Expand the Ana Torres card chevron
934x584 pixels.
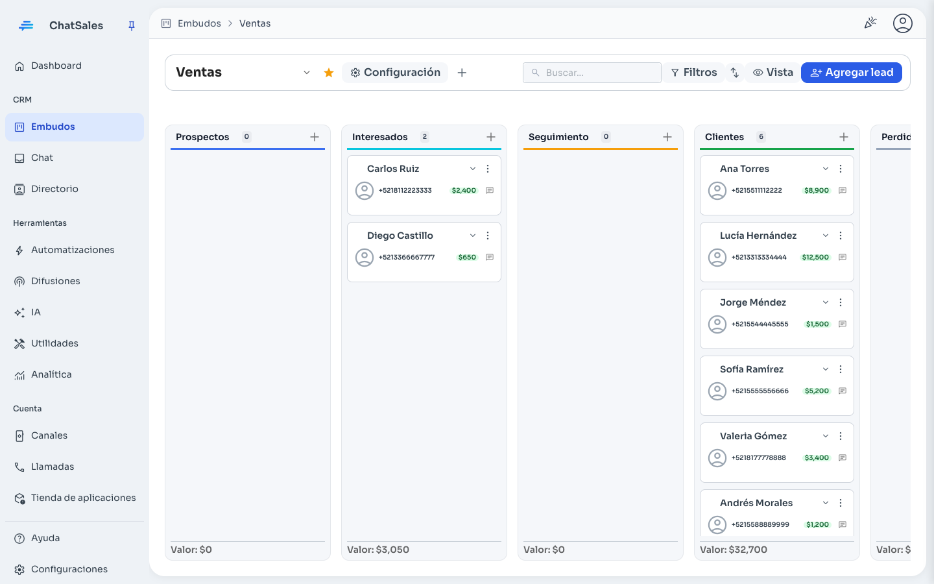826,169
